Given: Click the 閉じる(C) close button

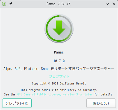Looking at the screenshot, I should 101,103.
